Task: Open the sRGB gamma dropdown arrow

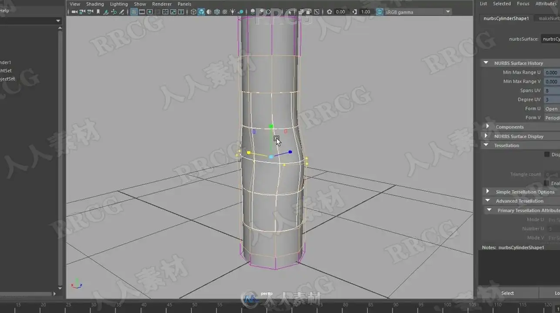Action: [448, 12]
